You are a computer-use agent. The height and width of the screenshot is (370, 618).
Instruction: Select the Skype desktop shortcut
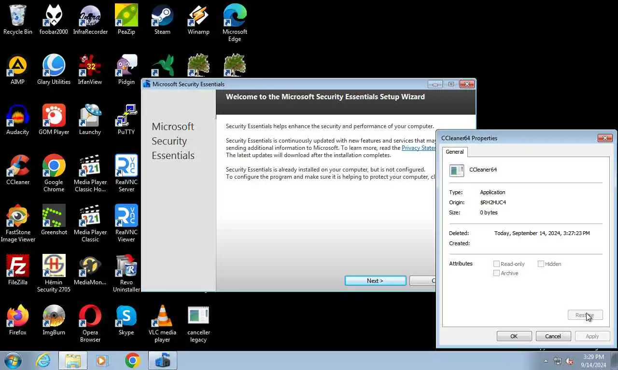click(126, 320)
